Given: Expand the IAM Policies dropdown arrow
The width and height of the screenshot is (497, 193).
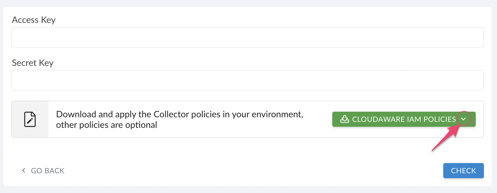Looking at the screenshot, I should pos(464,119).
